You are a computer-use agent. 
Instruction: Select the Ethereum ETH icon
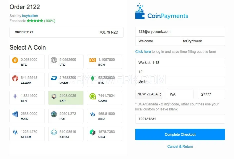pyautogui.click(x=15, y=96)
